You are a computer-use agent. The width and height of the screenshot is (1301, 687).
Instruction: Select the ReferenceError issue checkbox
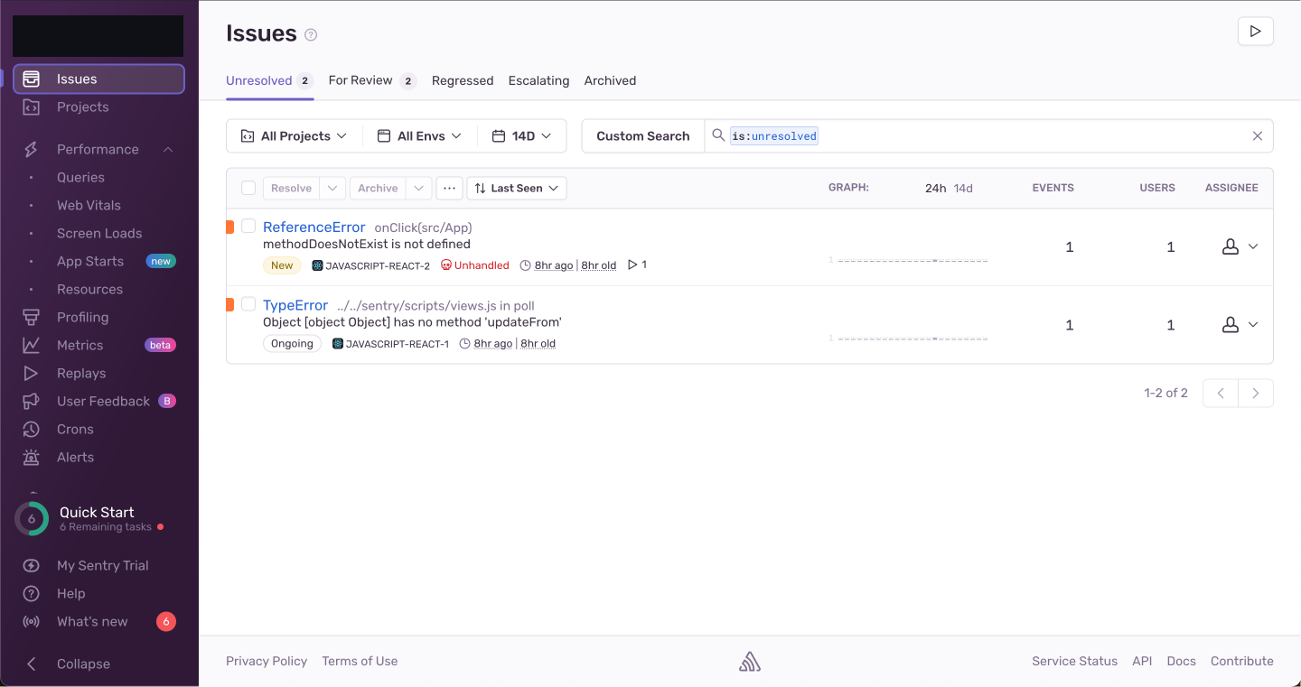pos(248,226)
